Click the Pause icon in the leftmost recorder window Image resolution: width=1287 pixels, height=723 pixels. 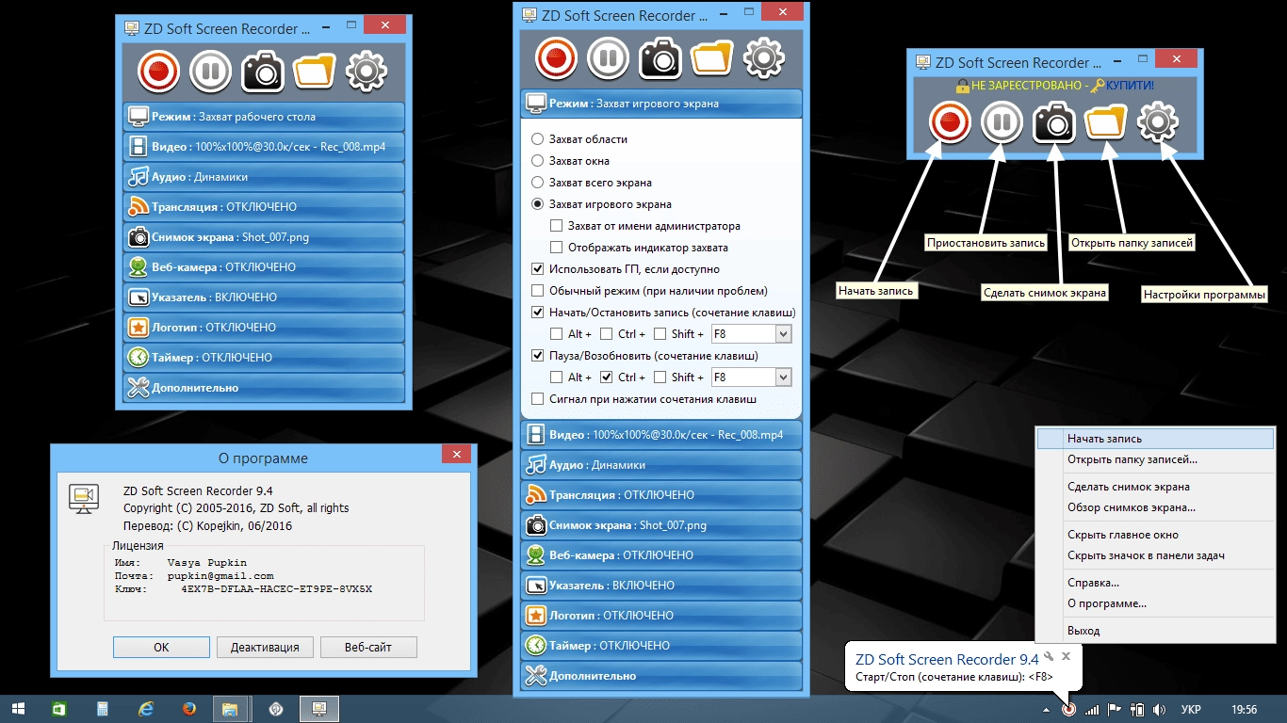[x=211, y=71]
